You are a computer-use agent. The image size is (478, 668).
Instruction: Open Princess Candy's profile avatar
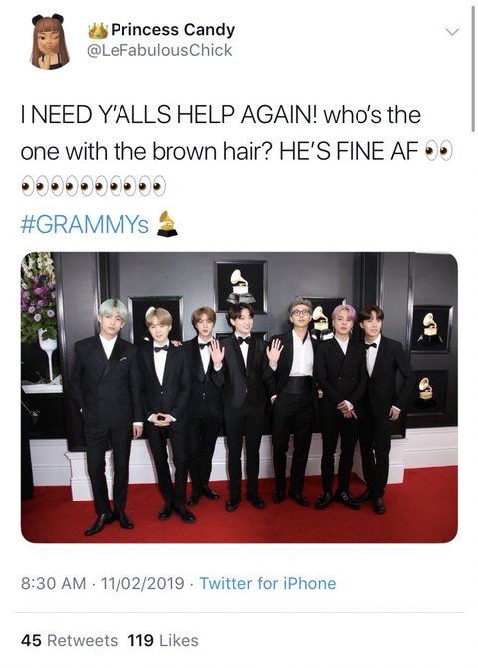click(50, 41)
